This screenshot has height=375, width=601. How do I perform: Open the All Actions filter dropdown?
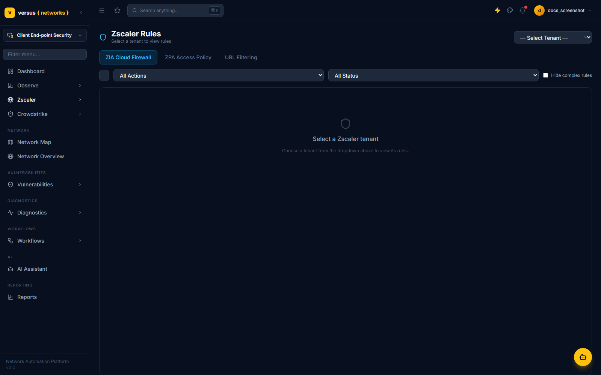click(x=218, y=75)
